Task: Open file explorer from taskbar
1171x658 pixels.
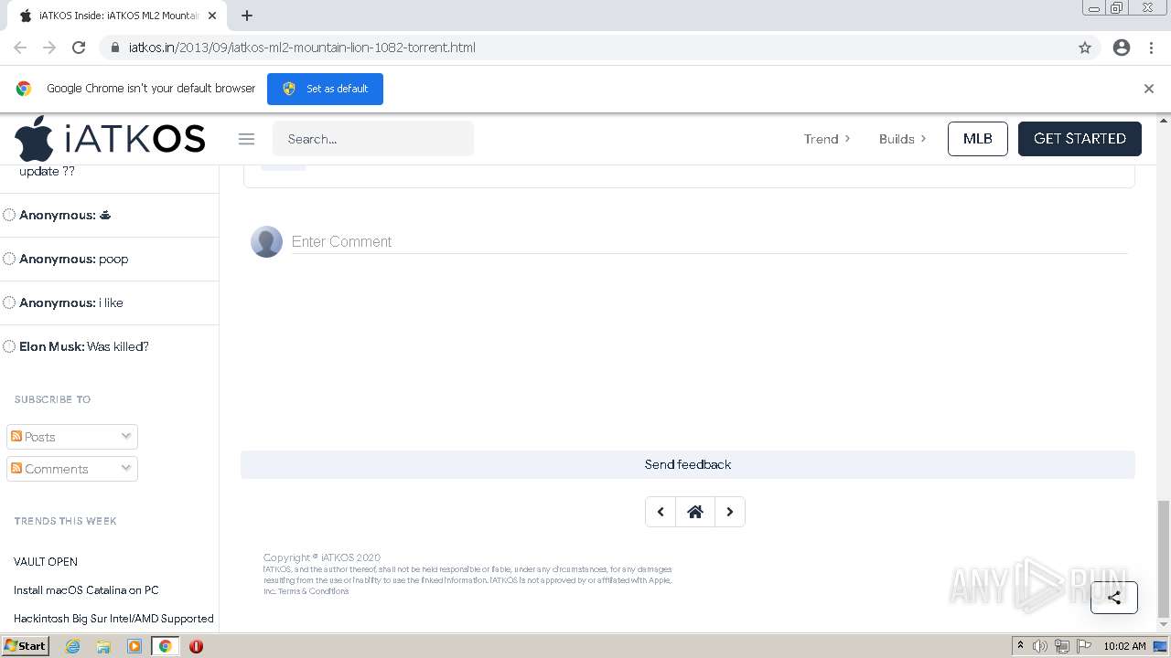Action: pyautogui.click(x=103, y=646)
